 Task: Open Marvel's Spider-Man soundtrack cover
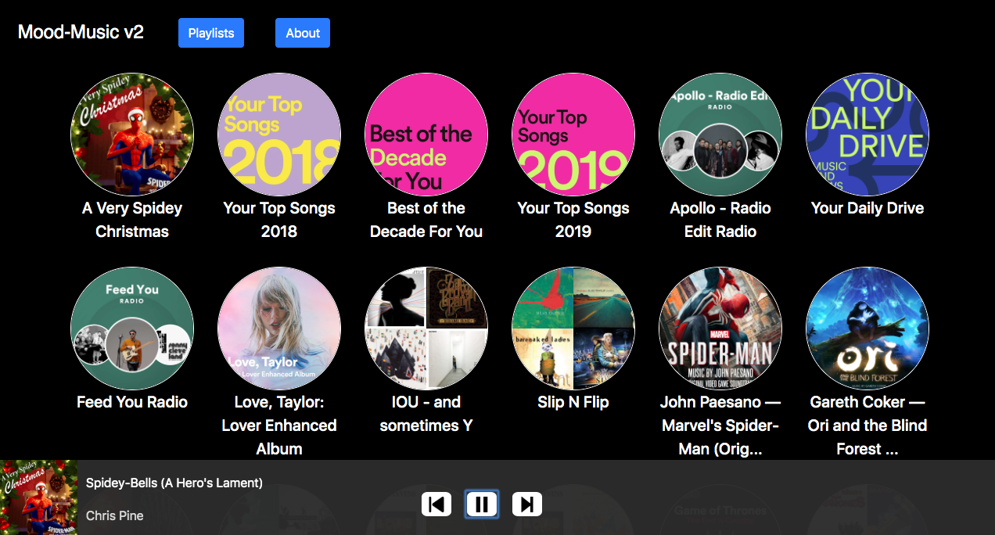pos(720,329)
